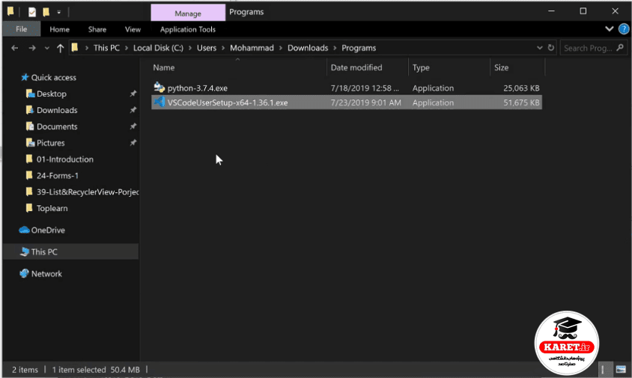Open Pictures in navigation pane
Image resolution: width=632 pixels, height=378 pixels.
pyautogui.click(x=50, y=143)
